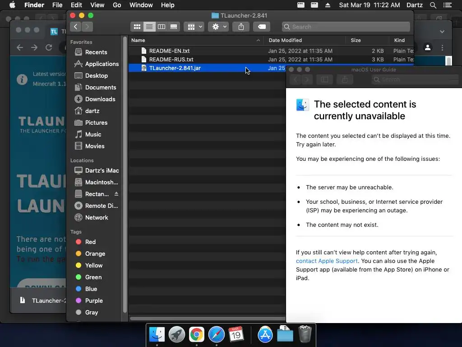This screenshot has width=462, height=347.
Task: Select Dartz's iMac location
Action: (97, 171)
